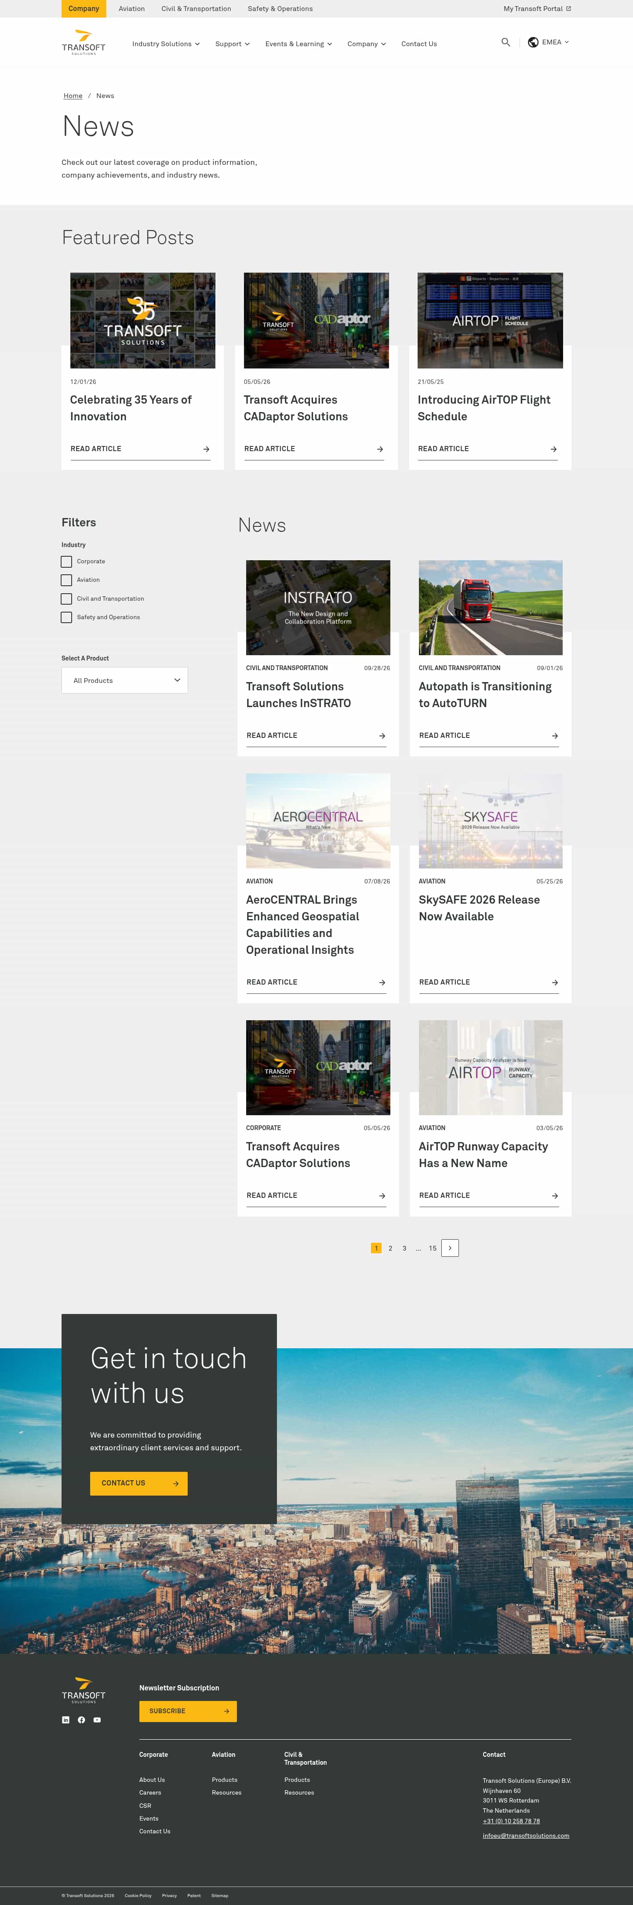Click the next page arrow in pagination

(450, 1248)
